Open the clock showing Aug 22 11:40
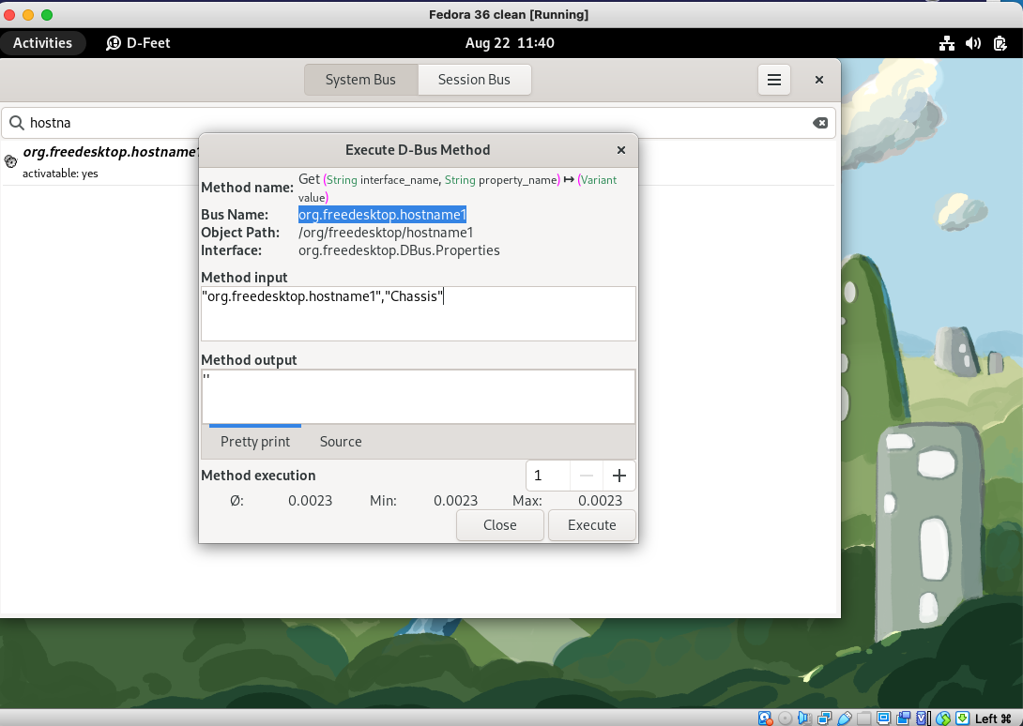 click(510, 43)
